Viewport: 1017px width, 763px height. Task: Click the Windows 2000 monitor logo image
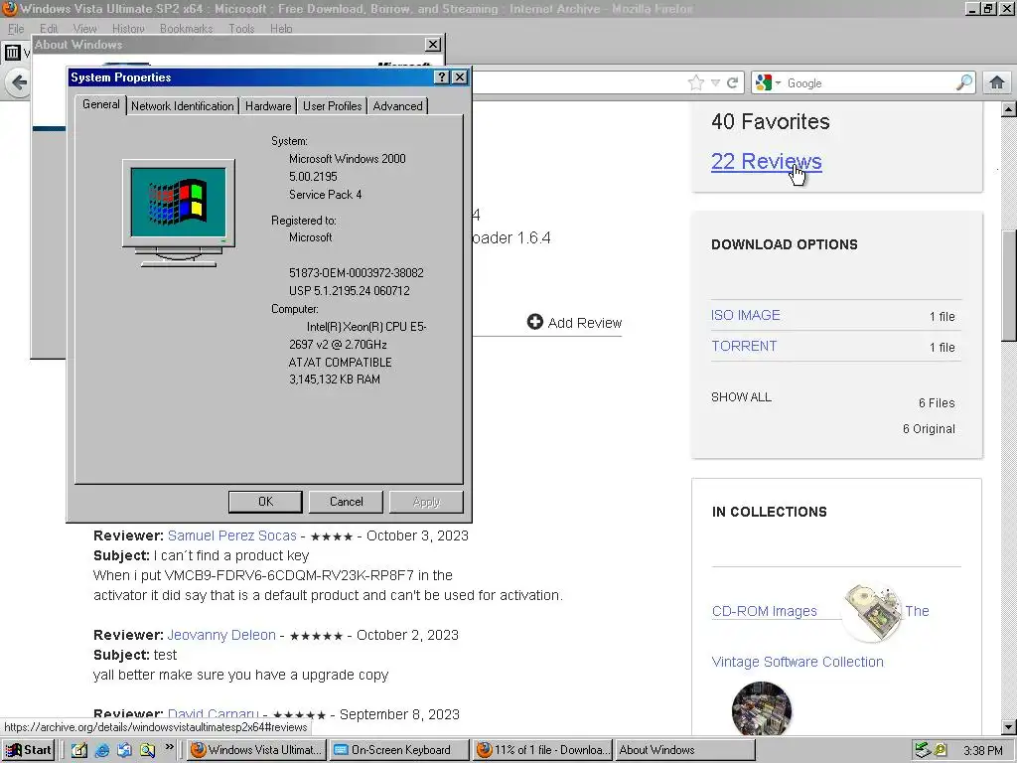179,213
